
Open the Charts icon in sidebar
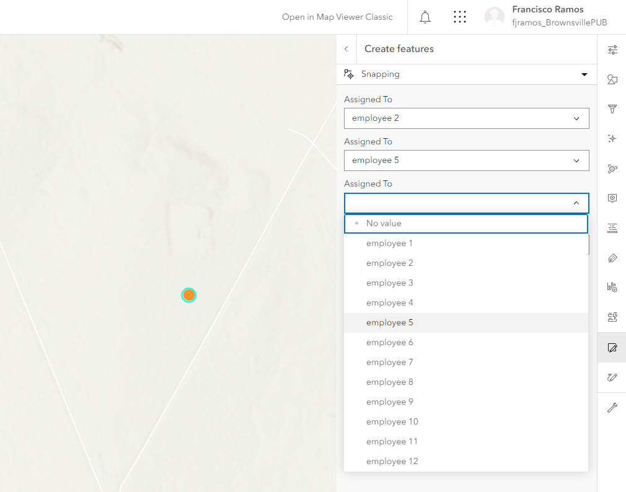612,288
